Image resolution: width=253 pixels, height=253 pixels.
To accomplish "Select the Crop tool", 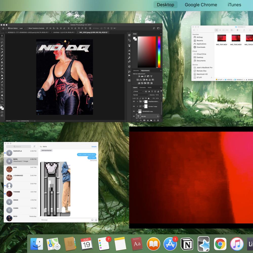I will [x=2, y=49].
